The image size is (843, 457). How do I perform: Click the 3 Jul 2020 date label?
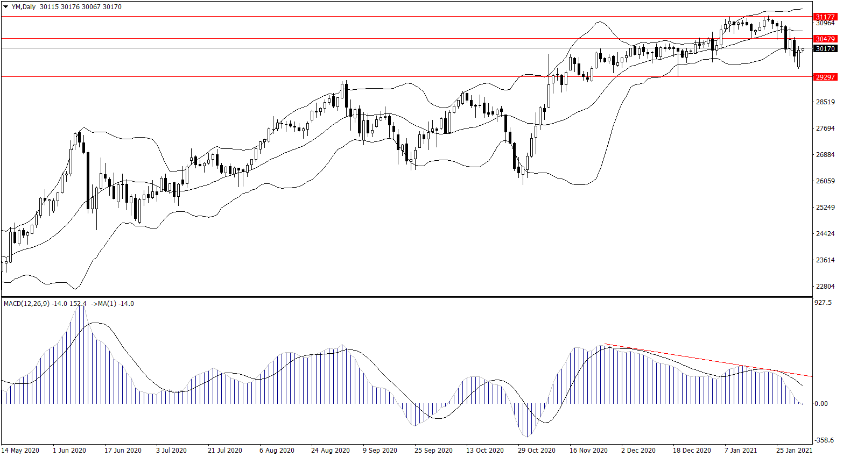point(171,451)
